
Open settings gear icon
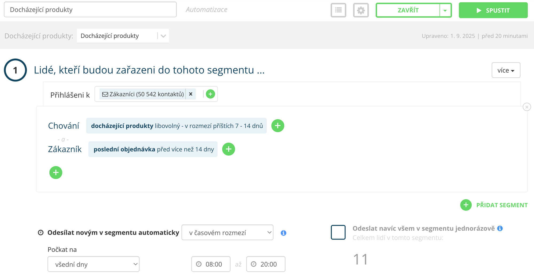(x=361, y=10)
